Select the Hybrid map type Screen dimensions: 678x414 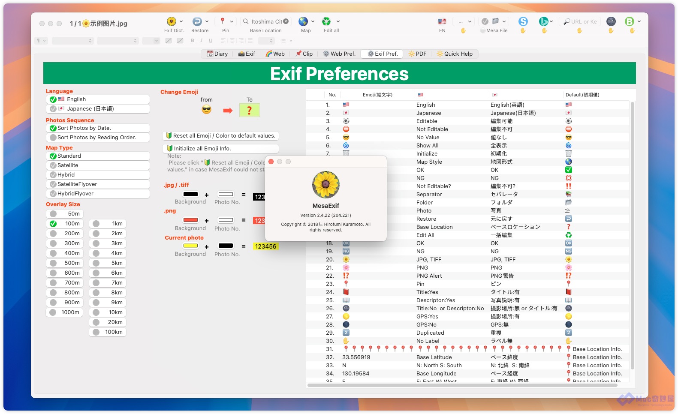[x=98, y=175]
